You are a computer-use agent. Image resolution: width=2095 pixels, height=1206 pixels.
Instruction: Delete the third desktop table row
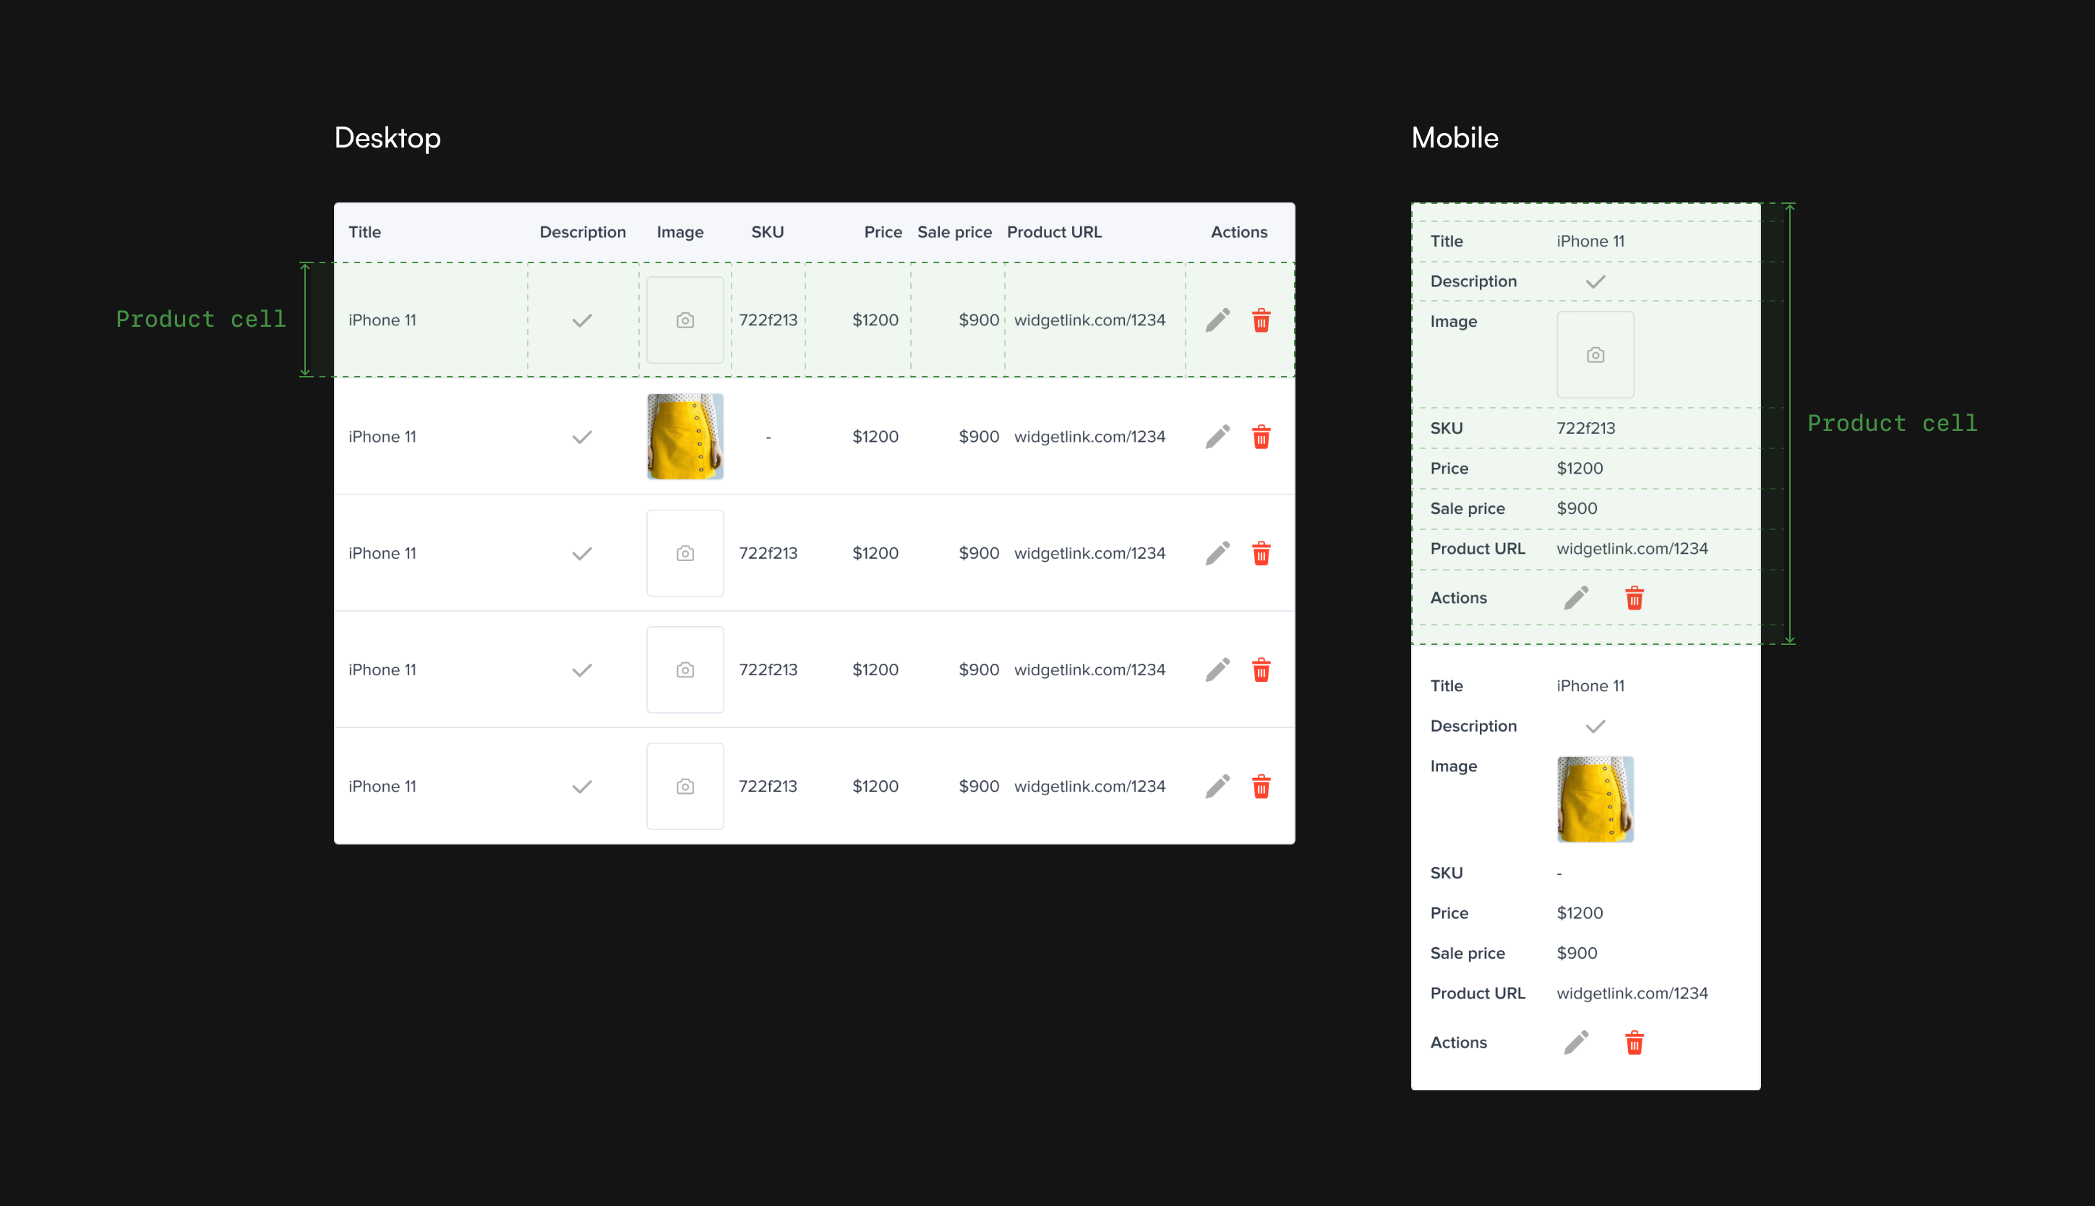(1261, 553)
